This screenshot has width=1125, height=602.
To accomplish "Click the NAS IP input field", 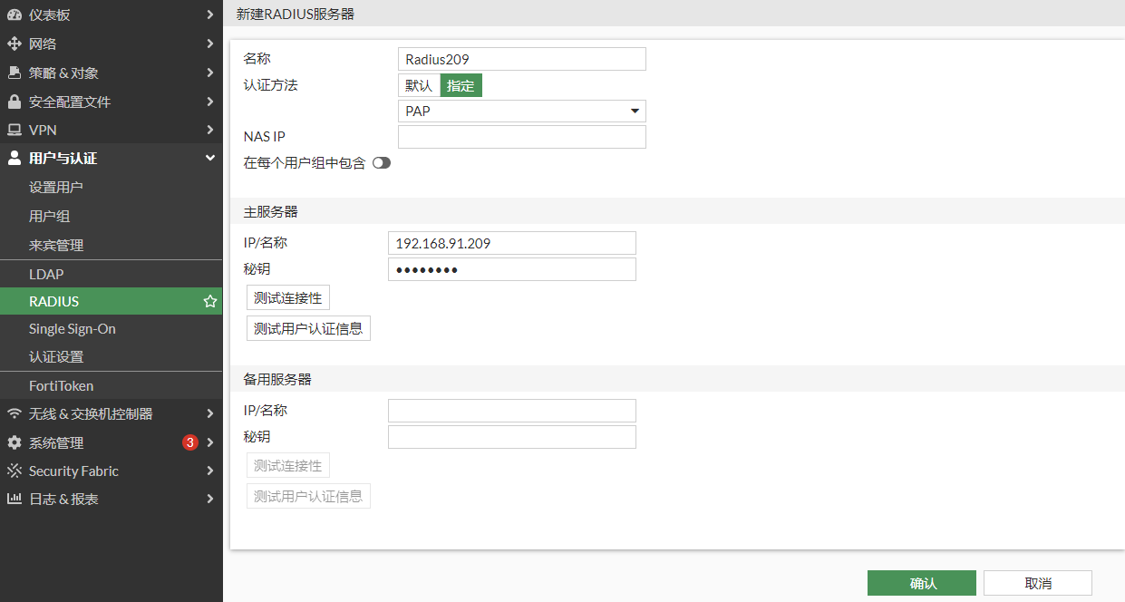I will coord(521,137).
